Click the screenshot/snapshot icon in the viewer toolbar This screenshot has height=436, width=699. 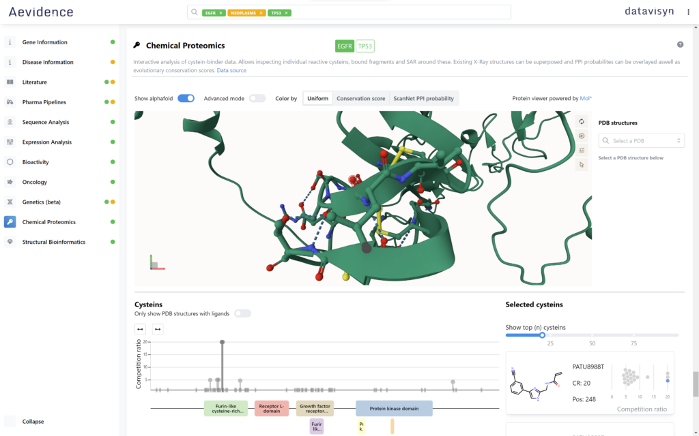pos(582,136)
